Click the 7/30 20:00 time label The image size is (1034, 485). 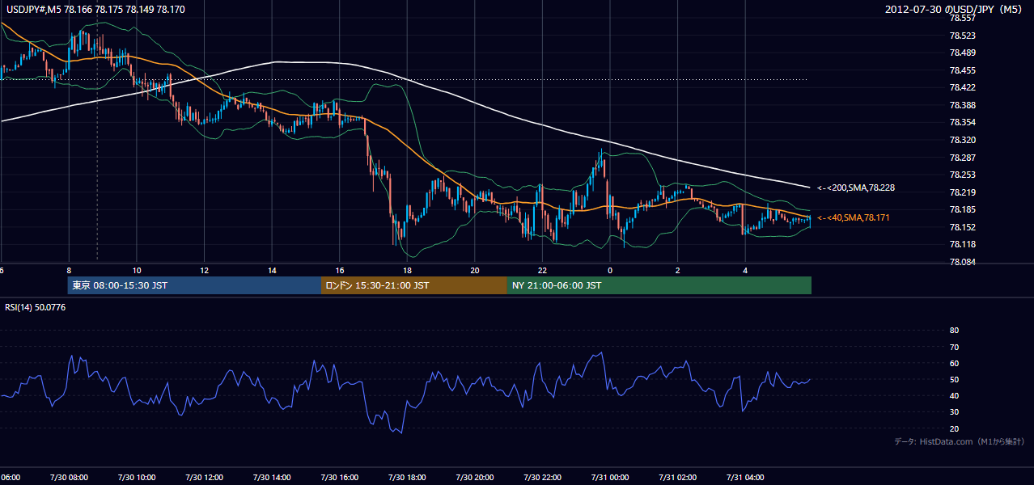(474, 477)
